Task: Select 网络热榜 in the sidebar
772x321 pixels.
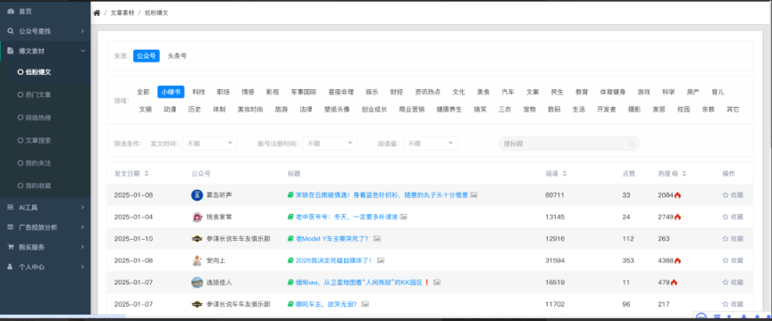Action: (x=38, y=118)
